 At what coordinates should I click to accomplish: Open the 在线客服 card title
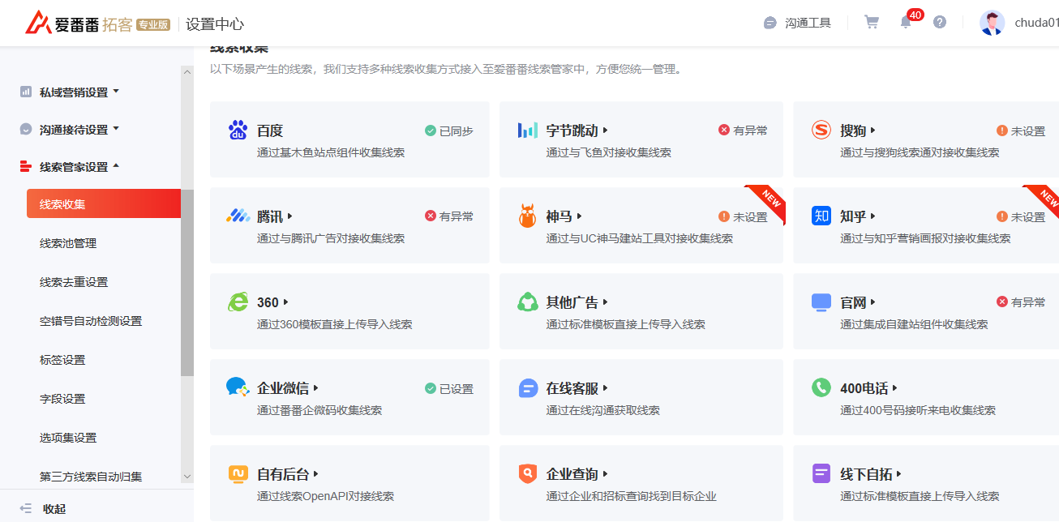click(572, 388)
